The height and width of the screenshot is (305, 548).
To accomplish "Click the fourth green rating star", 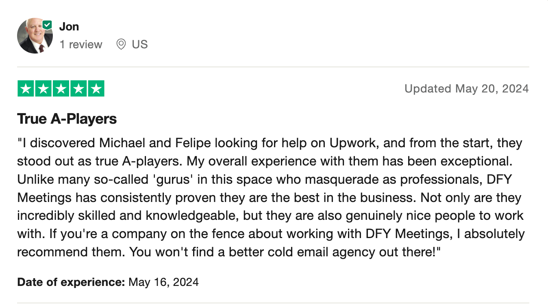I will coord(78,89).
